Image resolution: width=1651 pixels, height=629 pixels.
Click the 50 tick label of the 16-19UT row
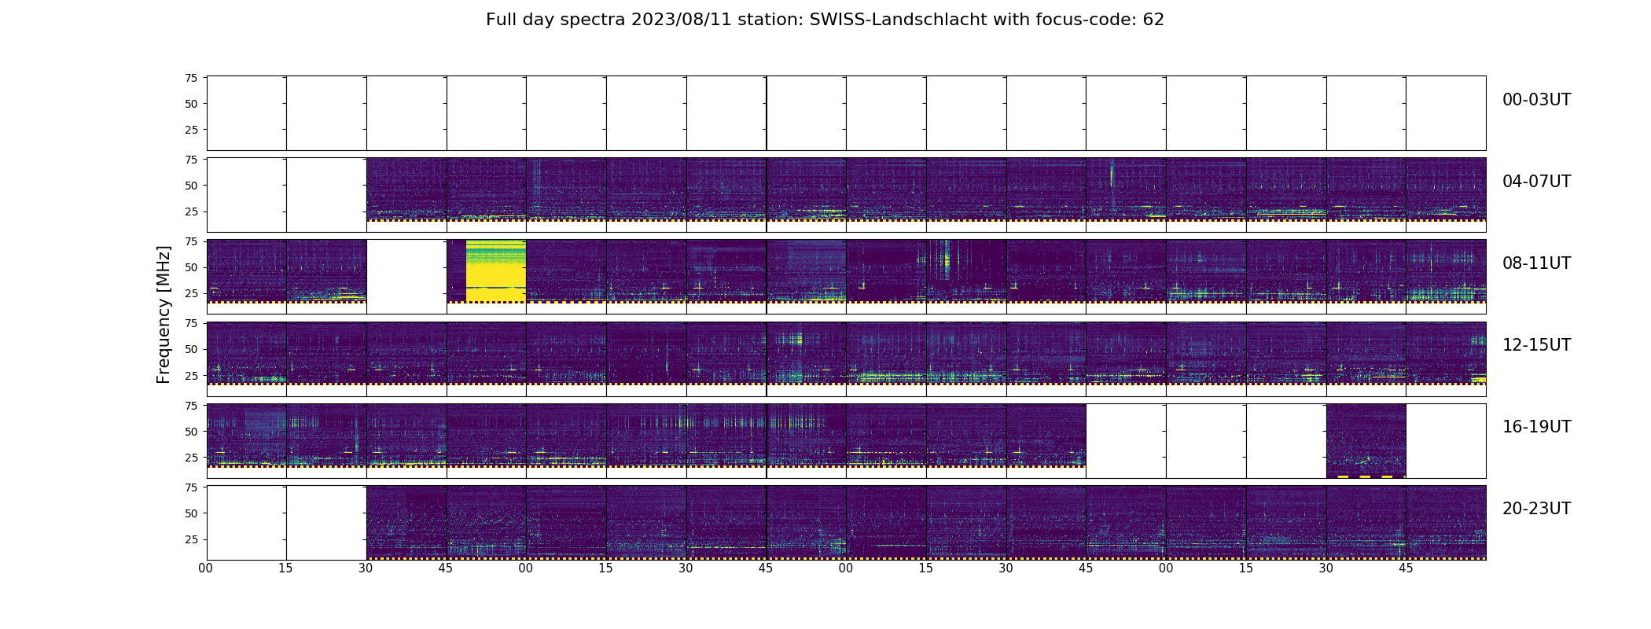click(x=191, y=432)
